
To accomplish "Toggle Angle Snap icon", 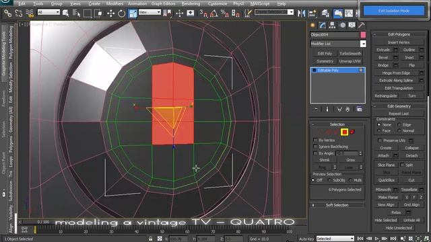I will click(214, 13).
